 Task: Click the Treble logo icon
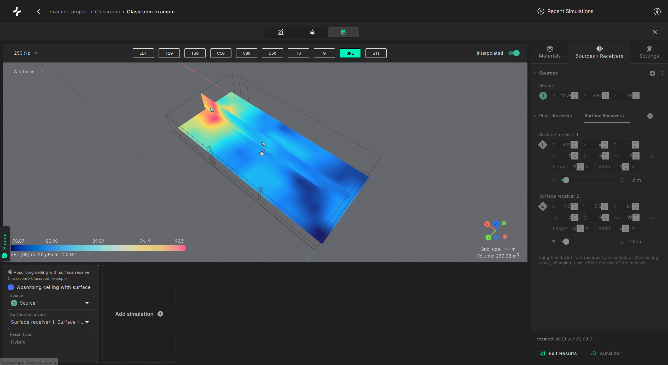17,12
